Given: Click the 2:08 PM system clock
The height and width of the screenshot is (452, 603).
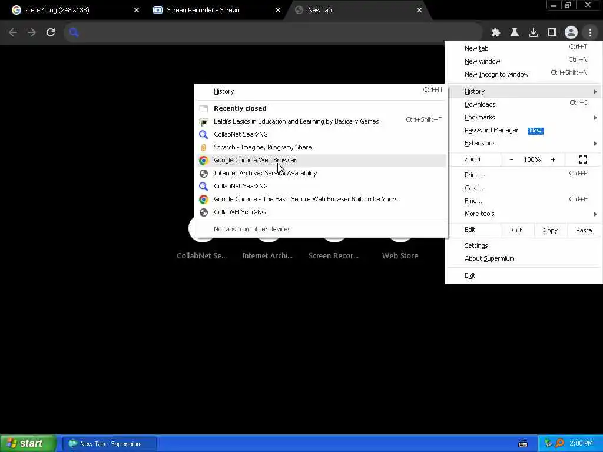Looking at the screenshot, I should click(x=581, y=444).
